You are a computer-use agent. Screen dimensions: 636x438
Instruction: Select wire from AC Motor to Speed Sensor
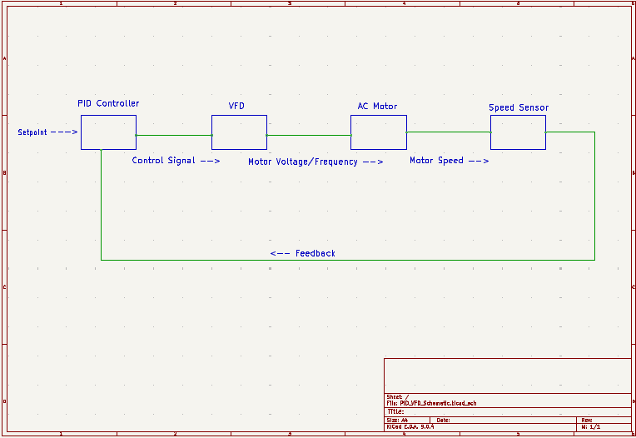tap(449, 132)
